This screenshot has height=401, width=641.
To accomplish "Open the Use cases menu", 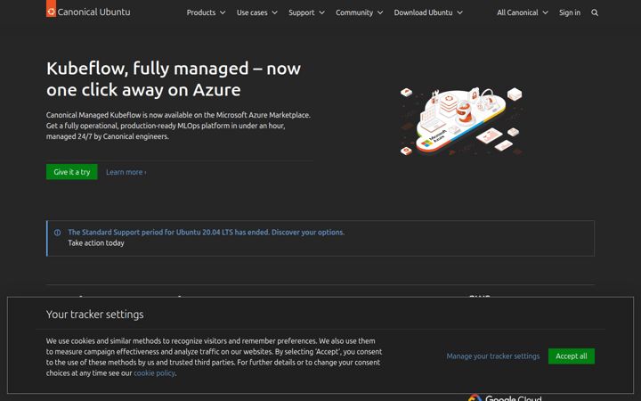I will [256, 12].
